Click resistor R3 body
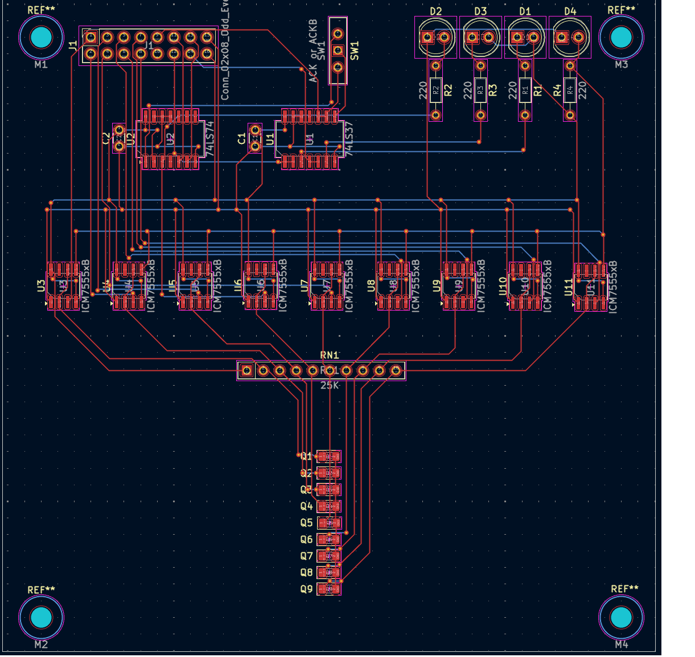 [480, 90]
